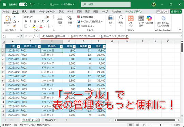
Task: Click the Undo arrow icon
Action: pyautogui.click(x=31, y=4)
